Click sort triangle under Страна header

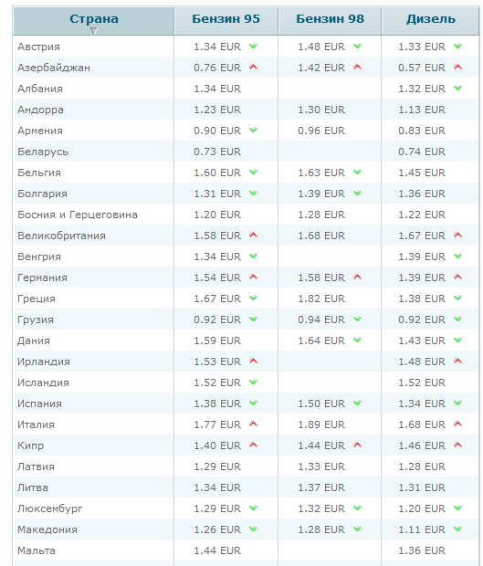coord(94,31)
